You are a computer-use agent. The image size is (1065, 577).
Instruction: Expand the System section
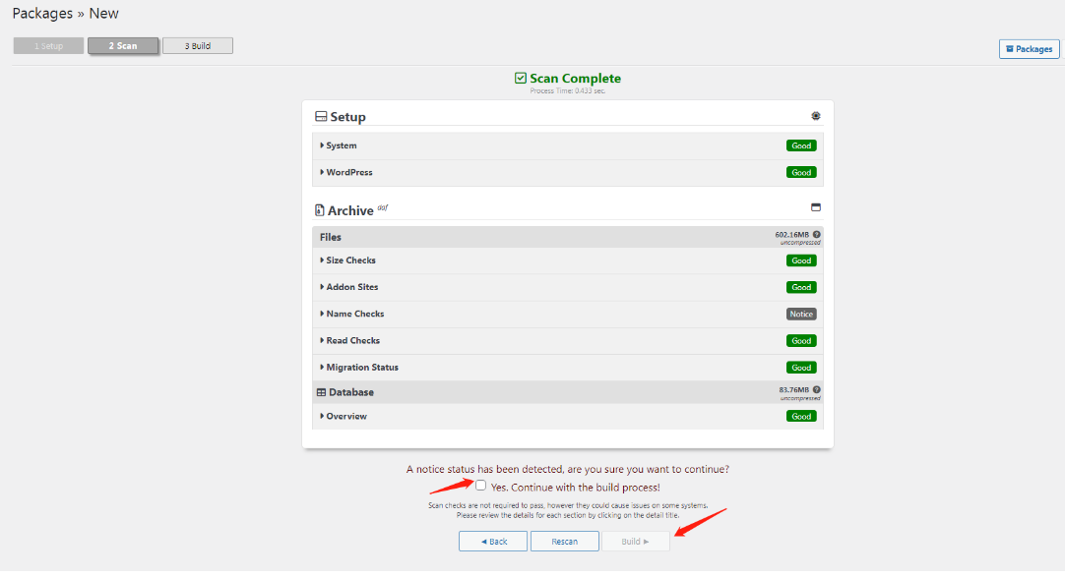coord(341,145)
